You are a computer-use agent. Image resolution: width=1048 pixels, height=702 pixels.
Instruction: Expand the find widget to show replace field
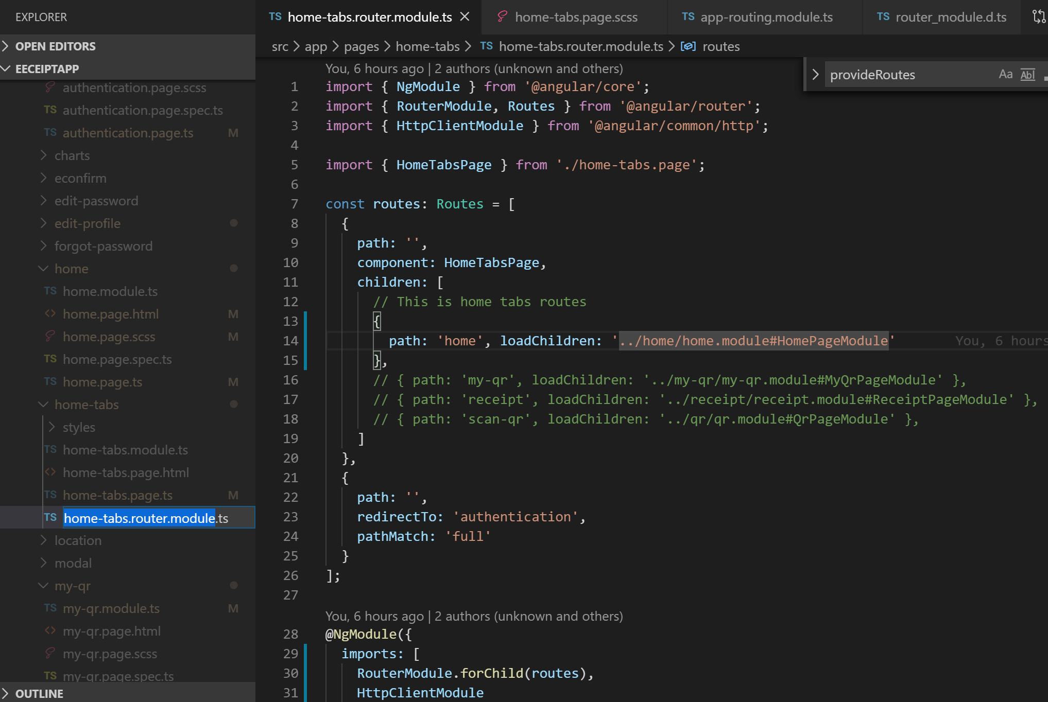[x=815, y=74]
